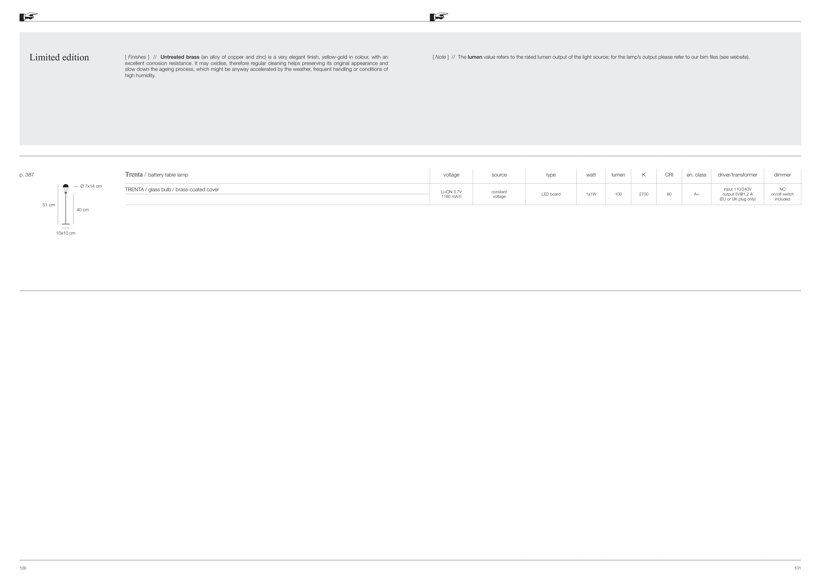This screenshot has width=821, height=580.
Task: Click the right pointing hand icon
Action: [439, 16]
